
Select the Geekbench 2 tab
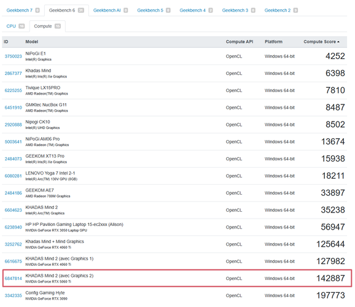point(281,10)
